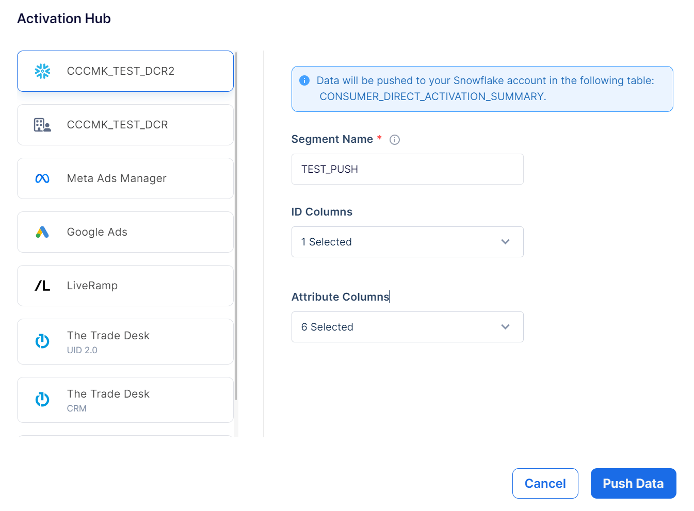Click the Cancel button
This screenshot has height=511, width=694.
point(545,483)
